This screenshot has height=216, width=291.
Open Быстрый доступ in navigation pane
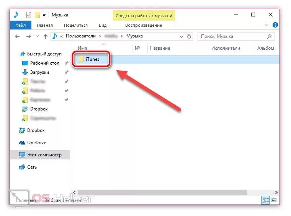click(44, 54)
